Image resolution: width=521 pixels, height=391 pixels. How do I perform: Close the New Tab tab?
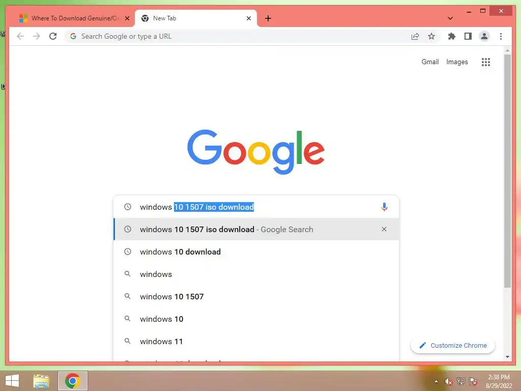click(x=248, y=18)
